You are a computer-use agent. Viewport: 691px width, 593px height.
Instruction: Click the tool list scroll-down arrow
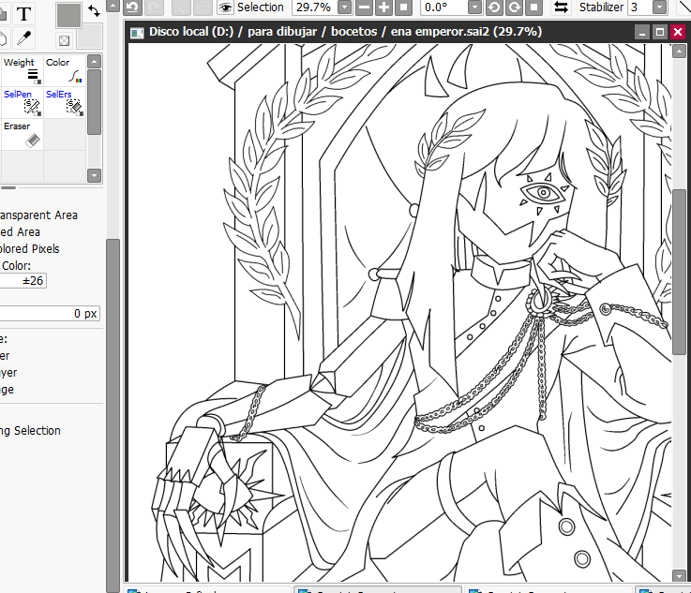click(95, 175)
